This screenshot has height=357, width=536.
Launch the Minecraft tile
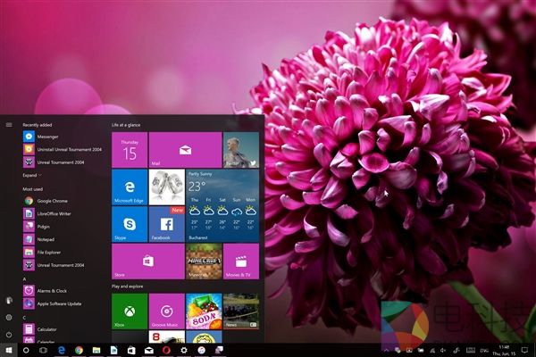[204, 262]
